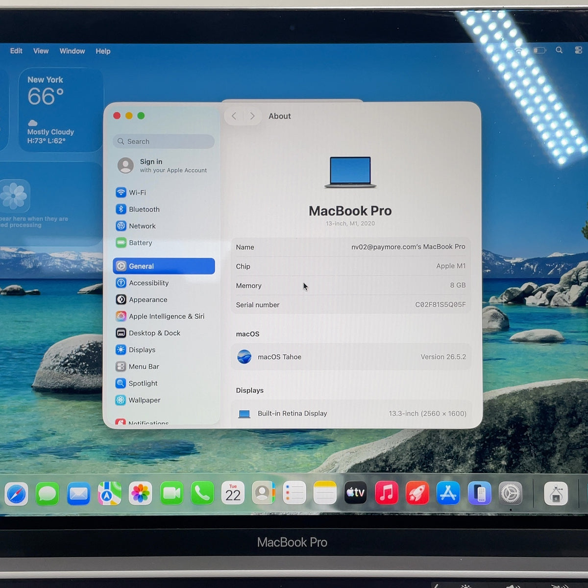
Task: Launch Music from the Dock
Action: point(387,493)
